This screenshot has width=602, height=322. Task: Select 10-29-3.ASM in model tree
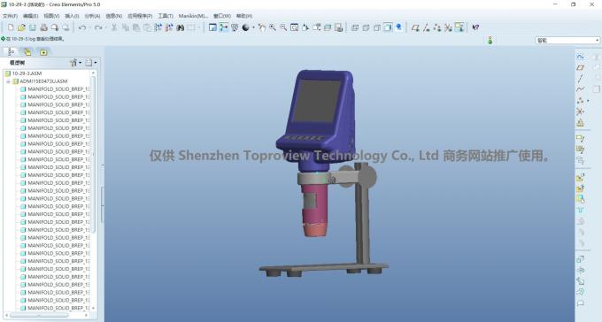coord(27,73)
